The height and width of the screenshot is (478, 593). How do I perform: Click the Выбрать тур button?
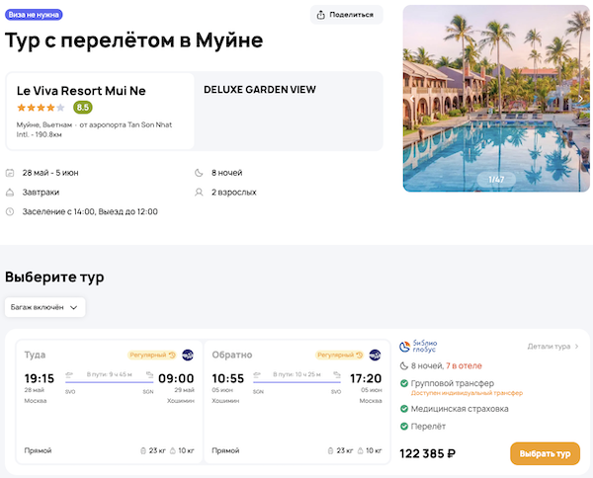click(545, 453)
